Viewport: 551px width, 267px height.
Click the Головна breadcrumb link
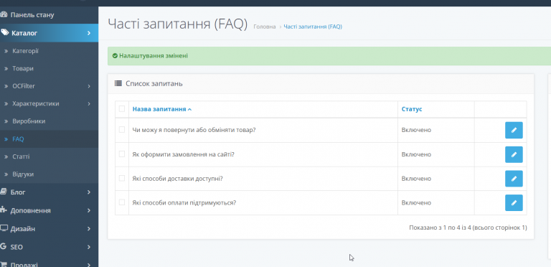265,27
